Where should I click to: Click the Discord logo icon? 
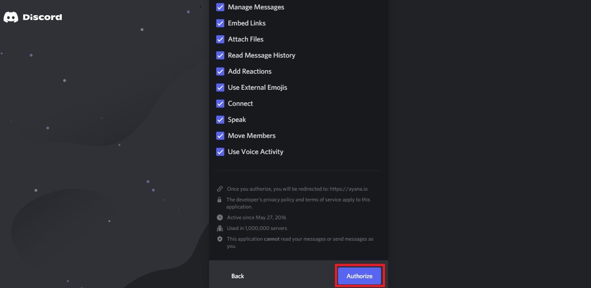[x=10, y=17]
